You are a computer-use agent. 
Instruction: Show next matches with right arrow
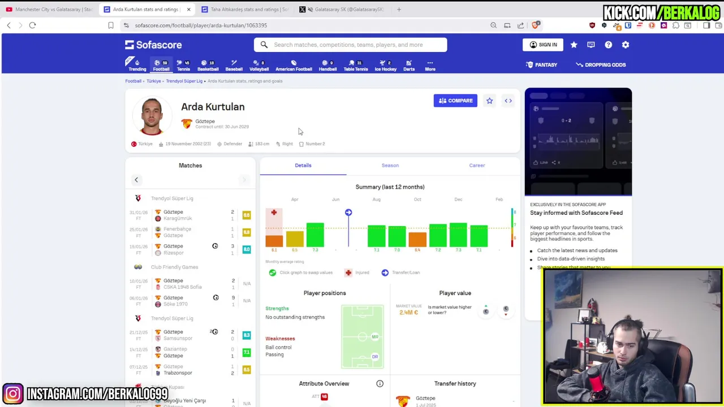244,180
